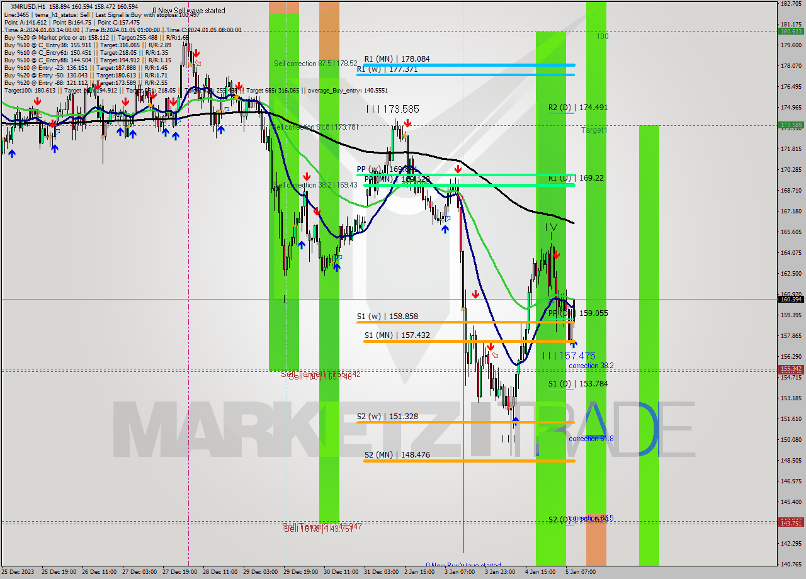Image resolution: width=806 pixels, height=579 pixels.
Task: Click blue up arrow above '| | | 157.475'
Action: (573, 344)
